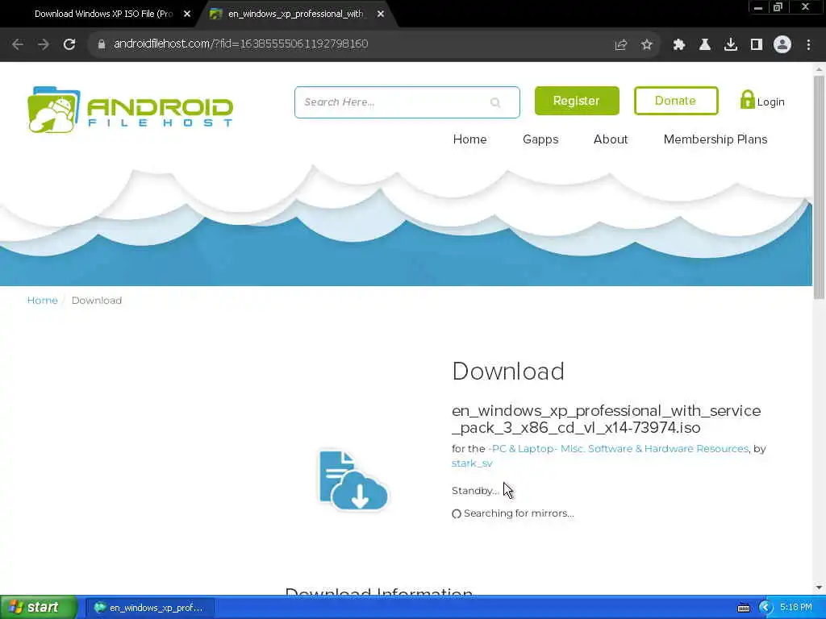Click the share page icon in address bar
826x619 pixels.
tap(621, 45)
